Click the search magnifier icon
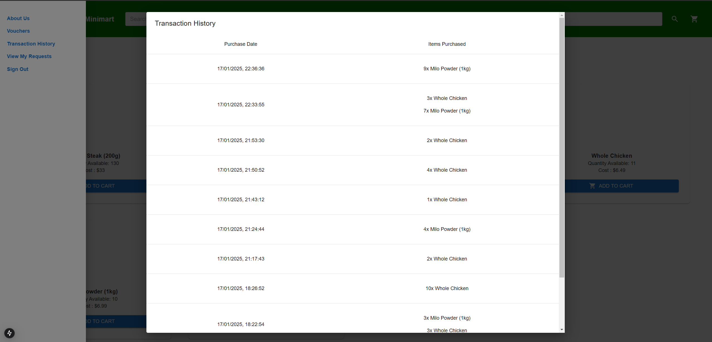Viewport: 712px width, 342px height. [675, 19]
